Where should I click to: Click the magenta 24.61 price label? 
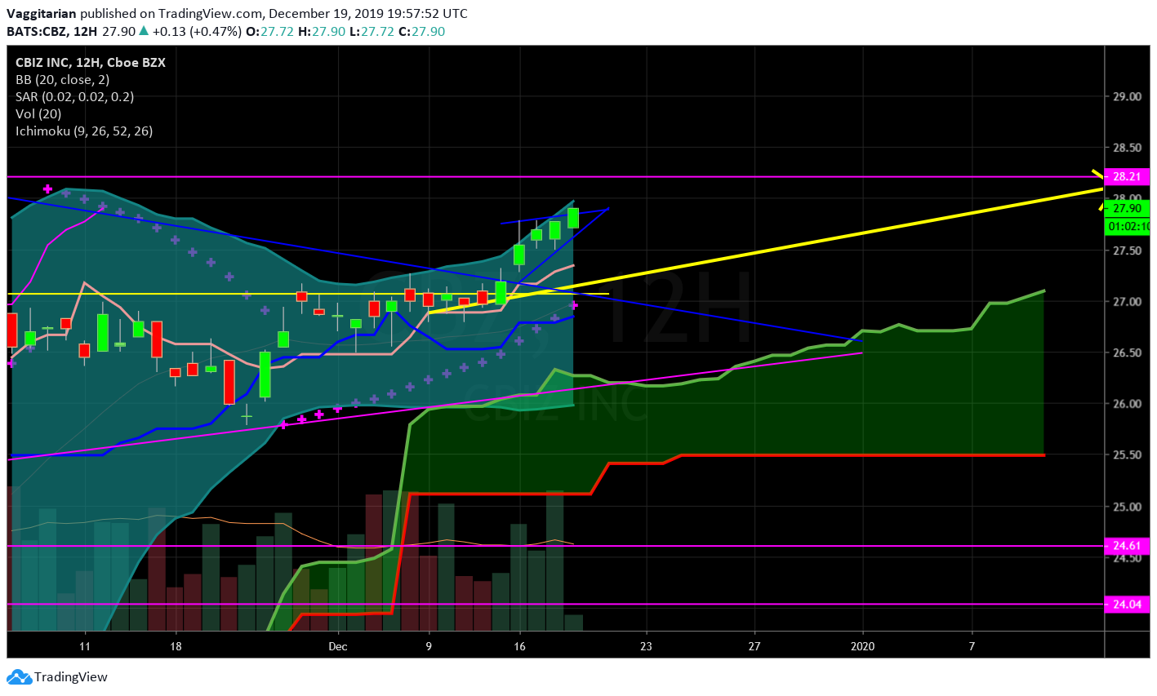tap(1127, 546)
